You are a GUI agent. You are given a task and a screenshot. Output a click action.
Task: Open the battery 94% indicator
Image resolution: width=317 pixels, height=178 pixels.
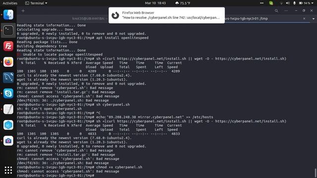click(x=305, y=3)
